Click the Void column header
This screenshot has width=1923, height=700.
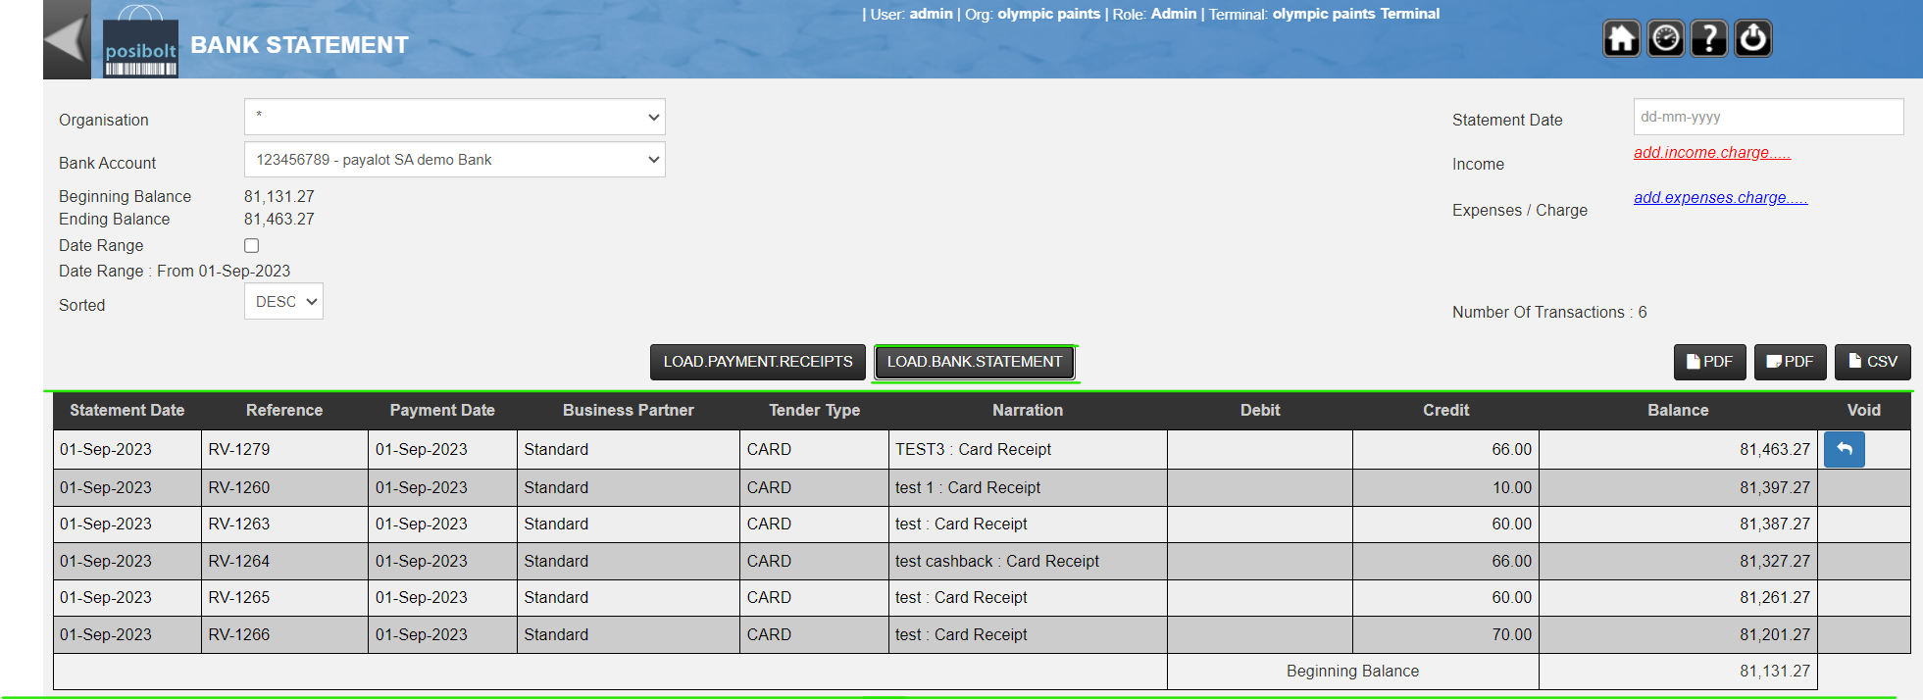point(1864,411)
